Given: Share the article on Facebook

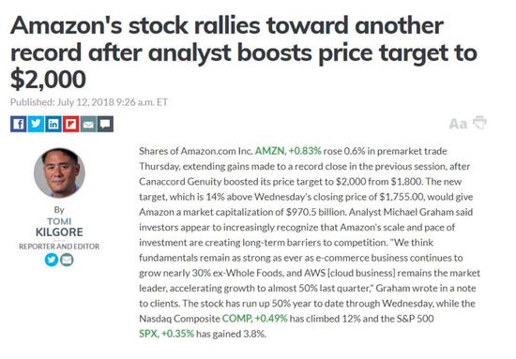Looking at the screenshot, I should [19, 124].
